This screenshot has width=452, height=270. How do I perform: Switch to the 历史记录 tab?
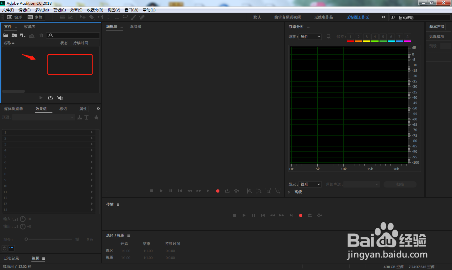(12, 258)
